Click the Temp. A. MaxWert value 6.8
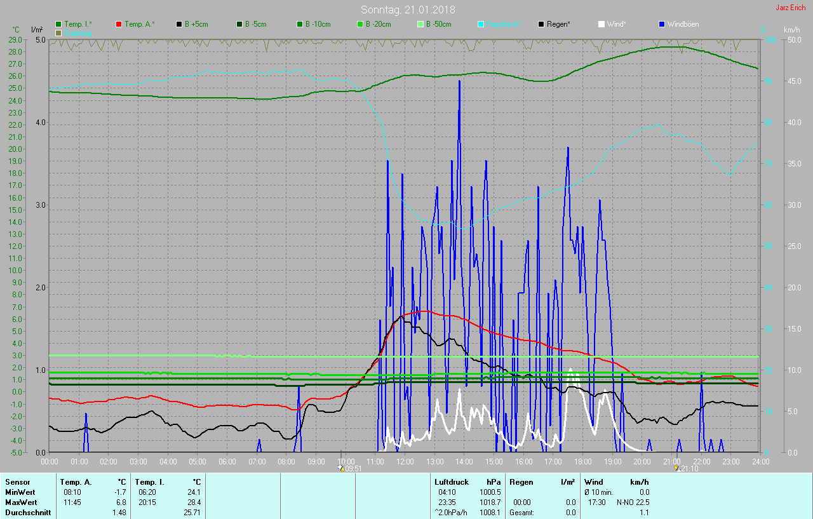 coord(120,502)
